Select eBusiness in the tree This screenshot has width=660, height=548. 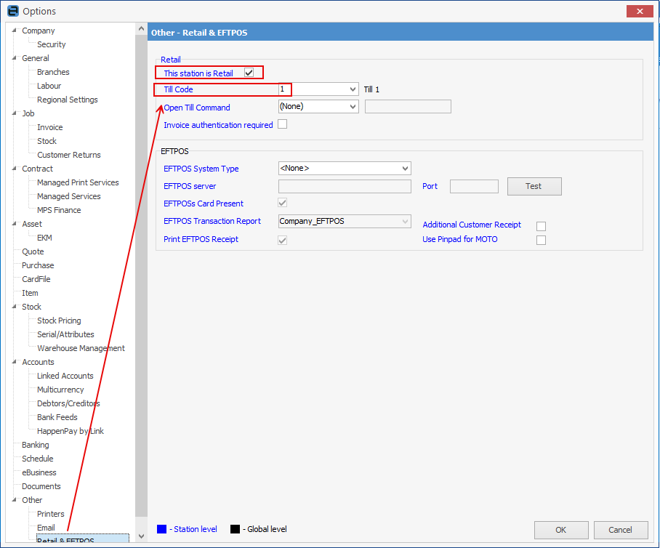pos(39,472)
